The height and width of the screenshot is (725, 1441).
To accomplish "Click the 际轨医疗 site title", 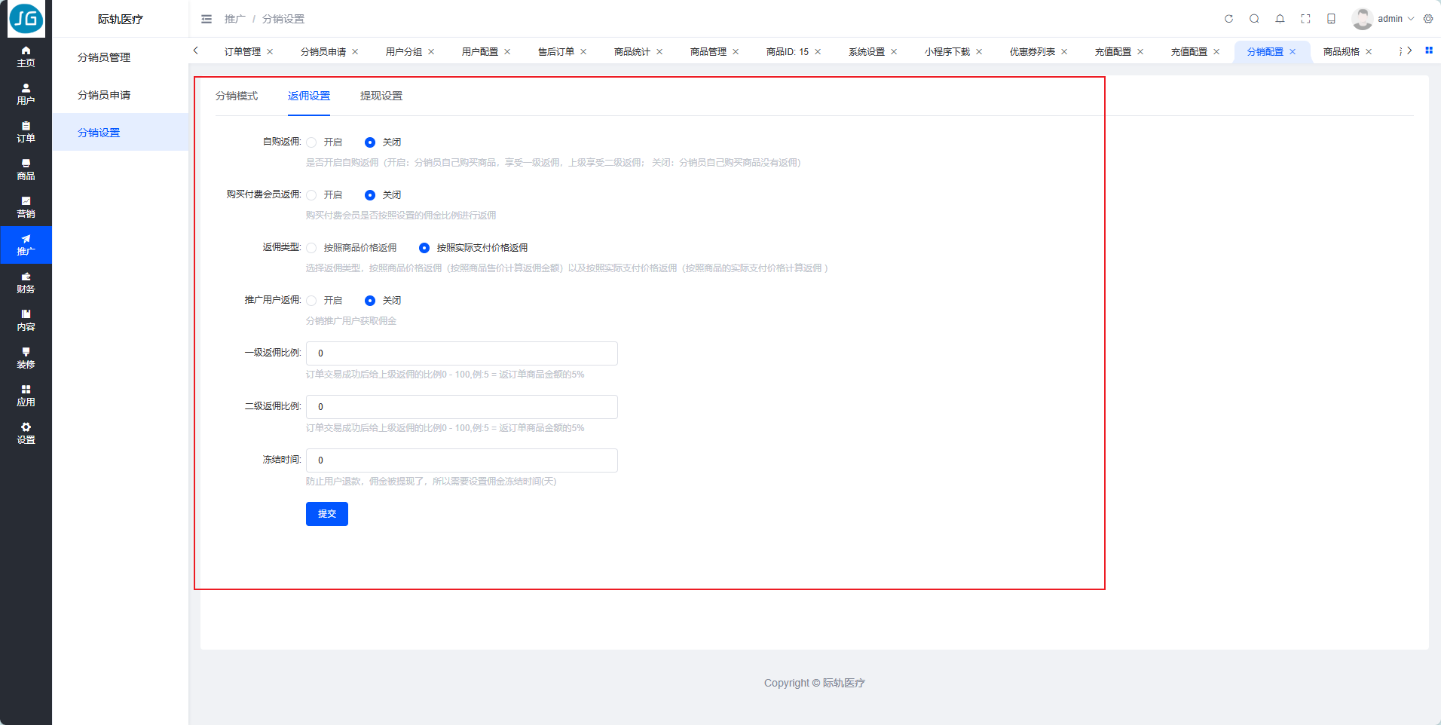I will tap(121, 19).
